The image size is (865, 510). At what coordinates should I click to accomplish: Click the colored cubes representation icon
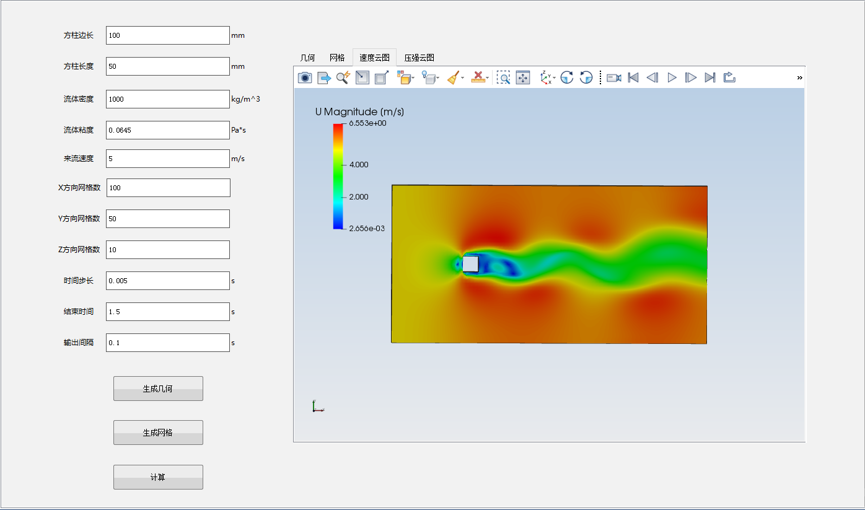pyautogui.click(x=403, y=77)
